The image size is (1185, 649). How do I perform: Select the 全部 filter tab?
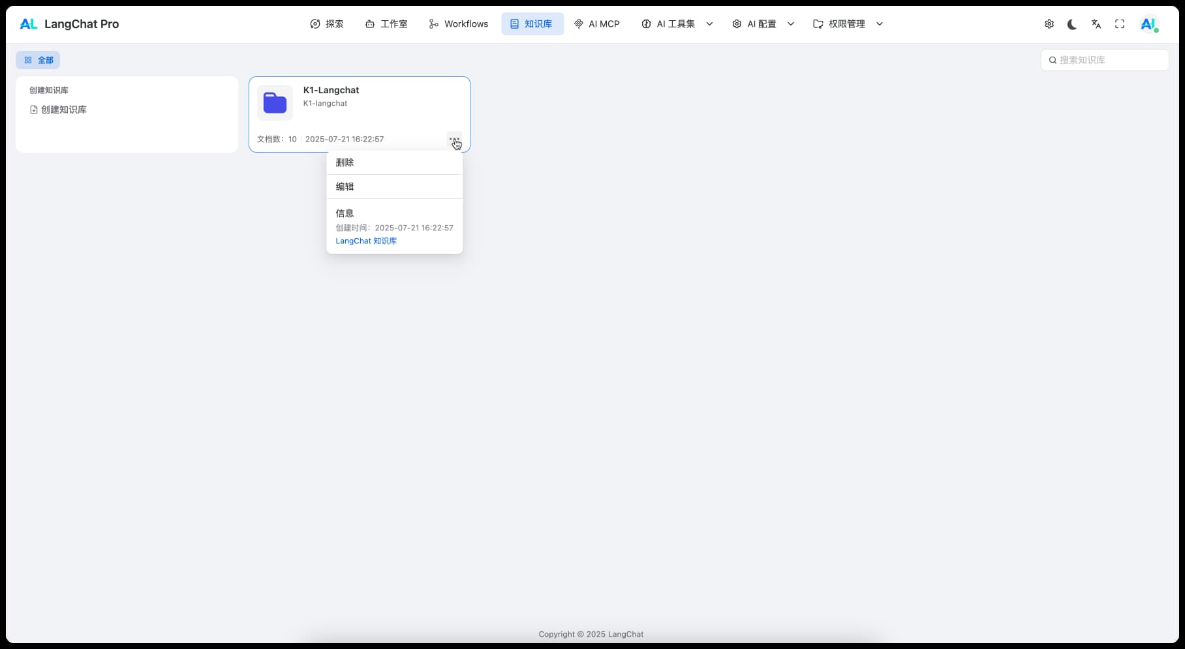[38, 60]
